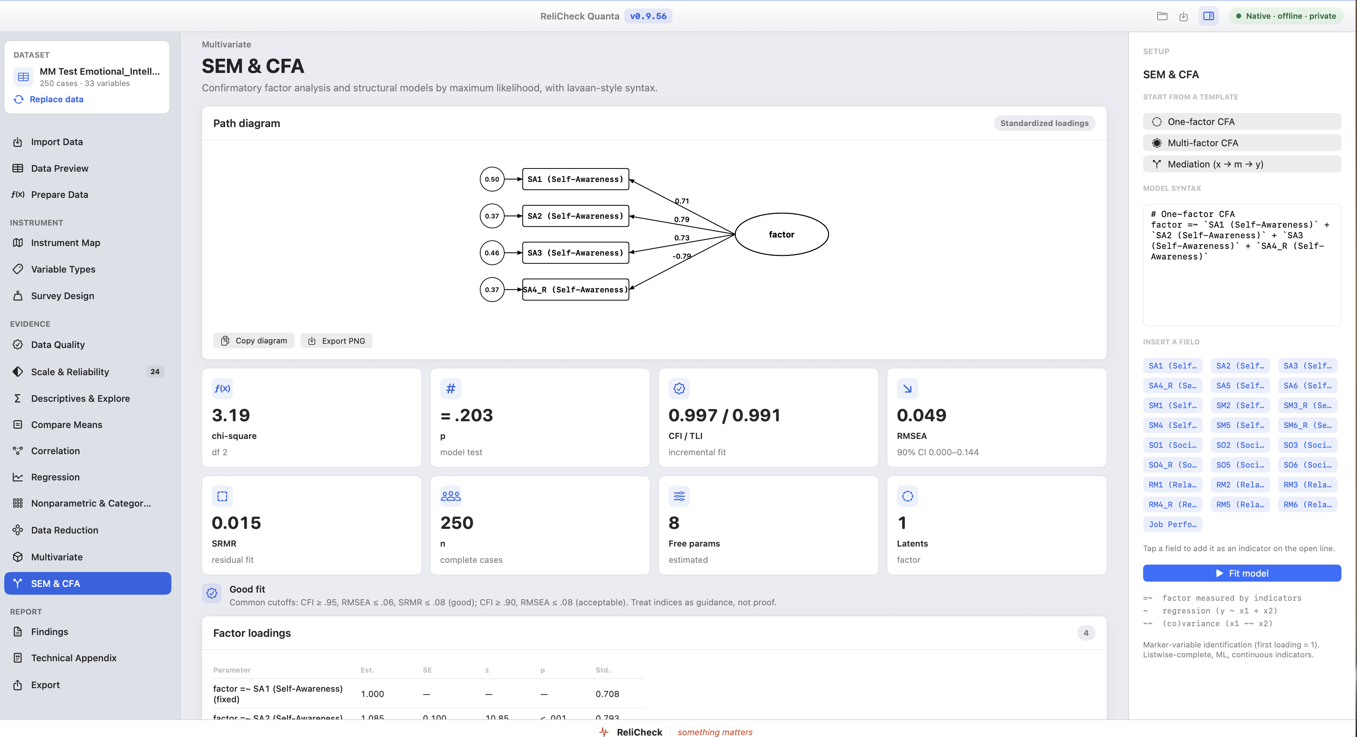Open the Correlation section
Screen dimensions: 1357x737
pos(87,451)
